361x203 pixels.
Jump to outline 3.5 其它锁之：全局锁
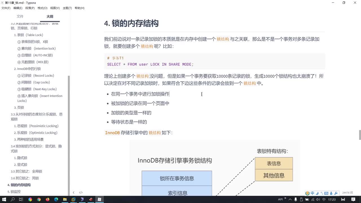pos(26,171)
